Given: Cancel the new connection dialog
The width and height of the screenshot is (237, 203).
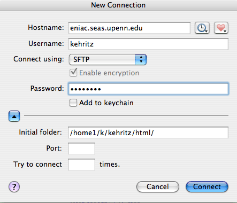Looking at the screenshot, I should [x=158, y=186].
